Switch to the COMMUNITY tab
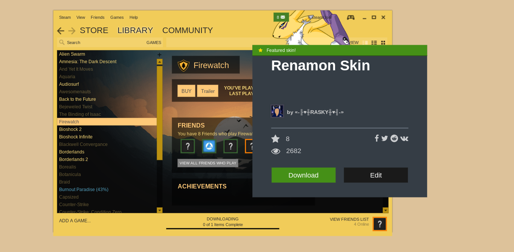The height and width of the screenshot is (252, 514). pyautogui.click(x=188, y=30)
